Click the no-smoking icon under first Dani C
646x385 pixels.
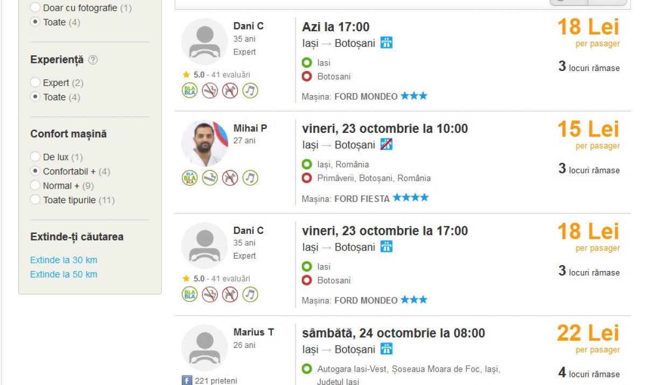(210, 90)
